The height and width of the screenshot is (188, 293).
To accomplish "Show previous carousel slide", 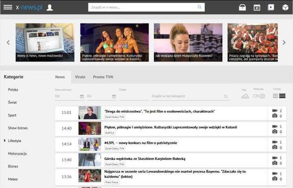I will click(8, 42).
